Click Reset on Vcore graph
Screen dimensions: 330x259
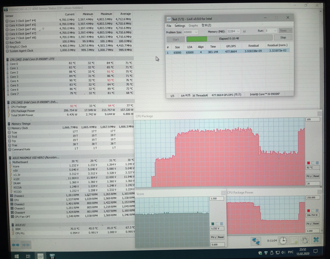(221, 237)
